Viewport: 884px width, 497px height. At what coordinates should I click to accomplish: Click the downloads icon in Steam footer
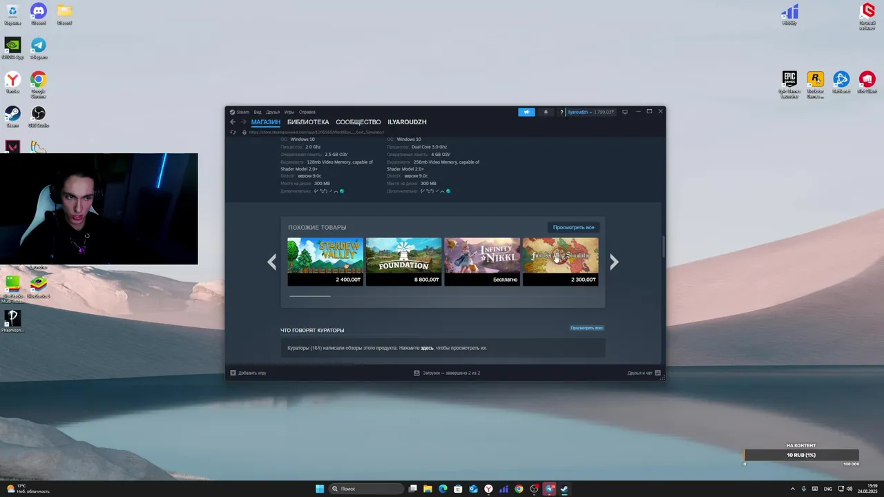coord(416,373)
